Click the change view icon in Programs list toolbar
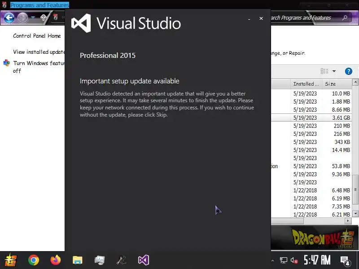This screenshot has width=359, height=269. pos(324,71)
